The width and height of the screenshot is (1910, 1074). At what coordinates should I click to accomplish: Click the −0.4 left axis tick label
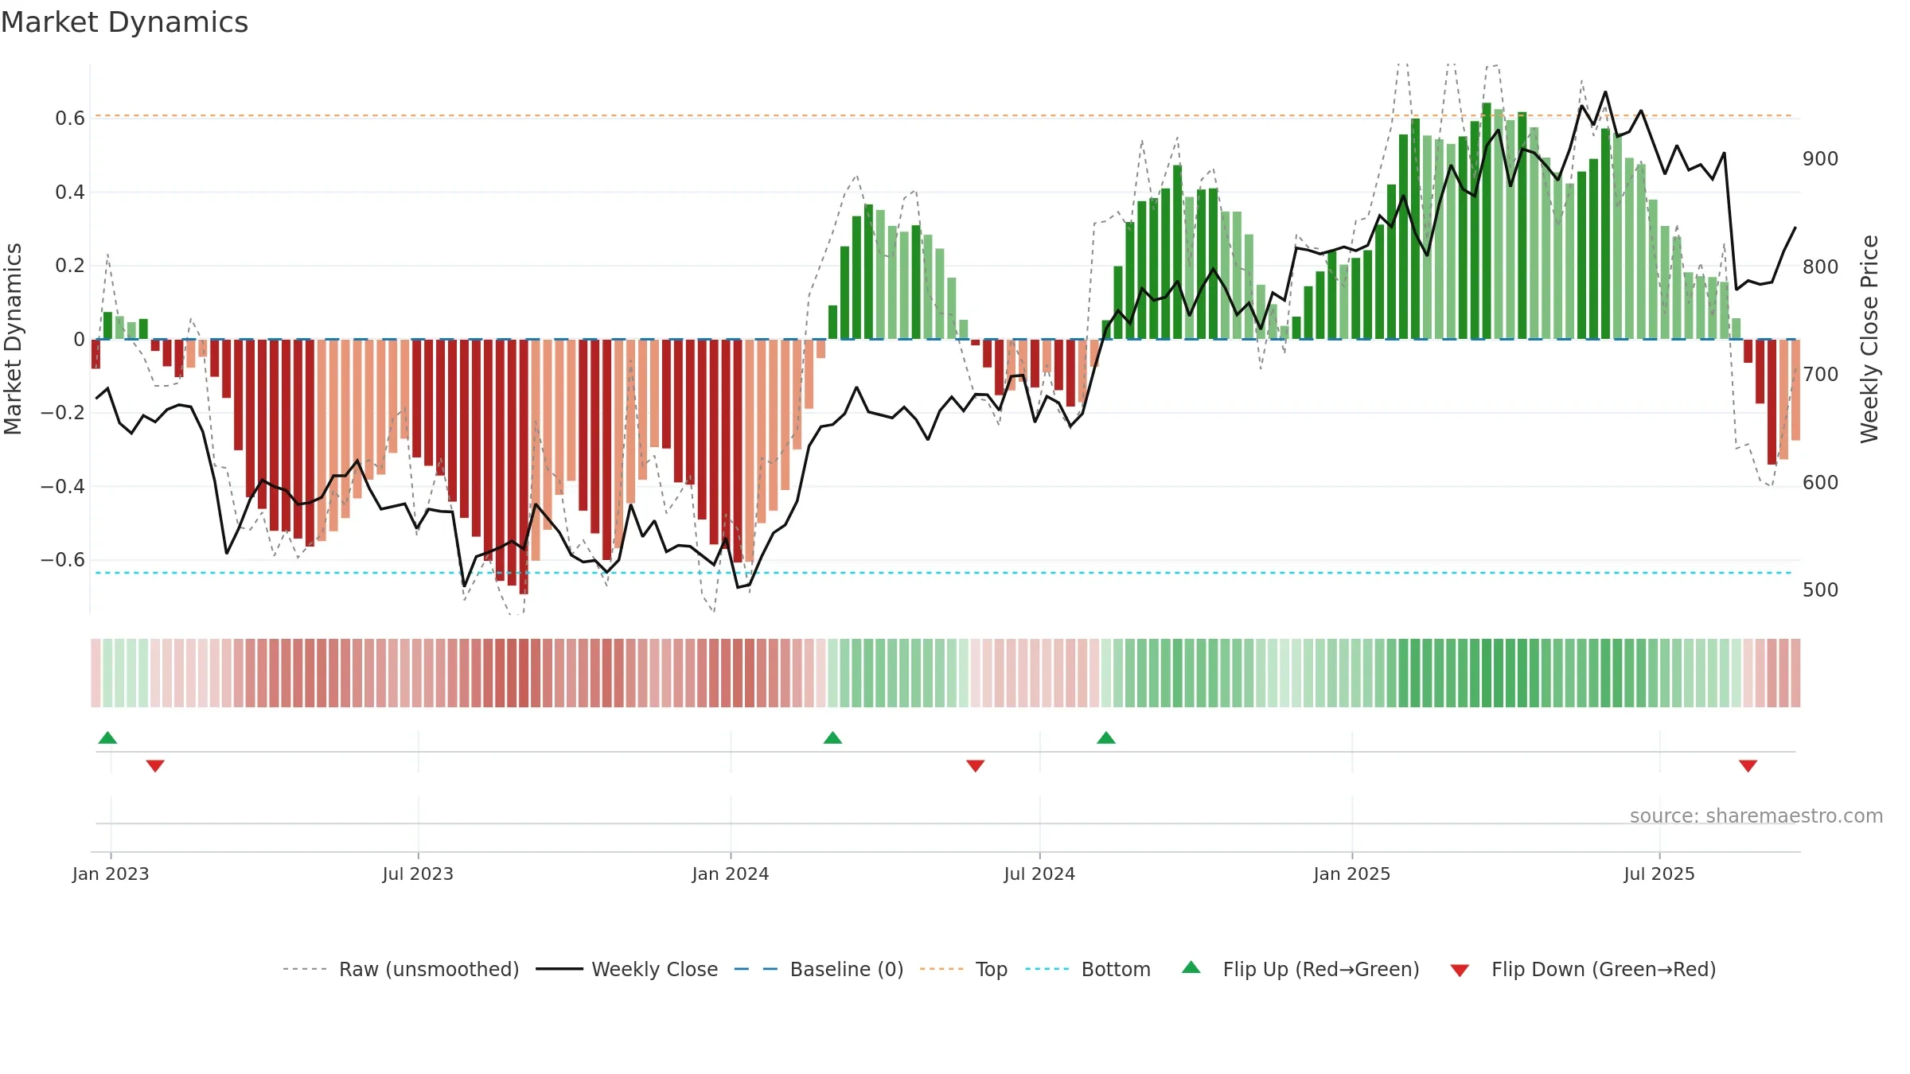[63, 486]
